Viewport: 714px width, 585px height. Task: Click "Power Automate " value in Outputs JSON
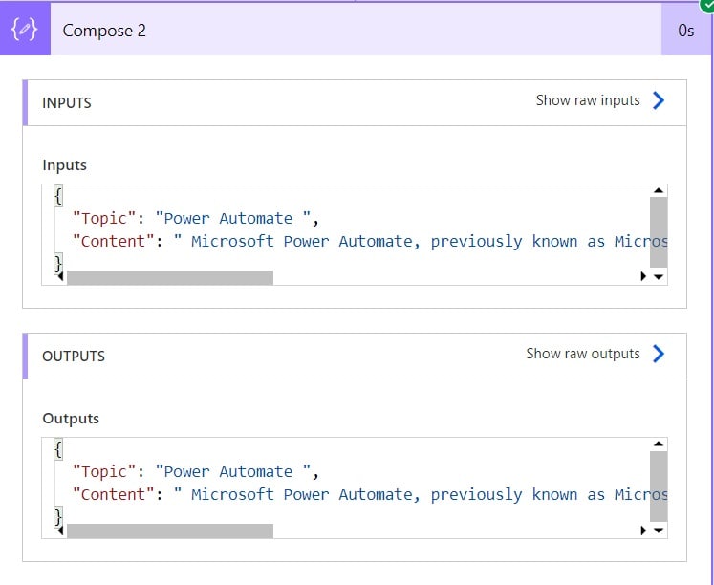232,472
